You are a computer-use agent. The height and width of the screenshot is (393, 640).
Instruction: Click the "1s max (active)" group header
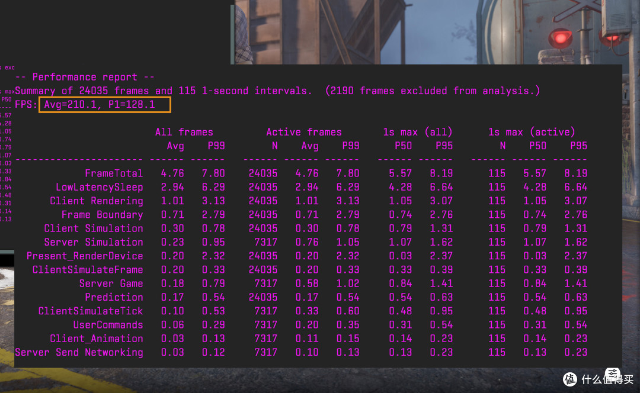click(532, 132)
